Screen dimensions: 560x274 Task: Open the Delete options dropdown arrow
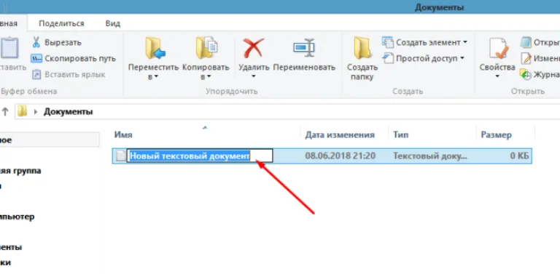coord(254,76)
